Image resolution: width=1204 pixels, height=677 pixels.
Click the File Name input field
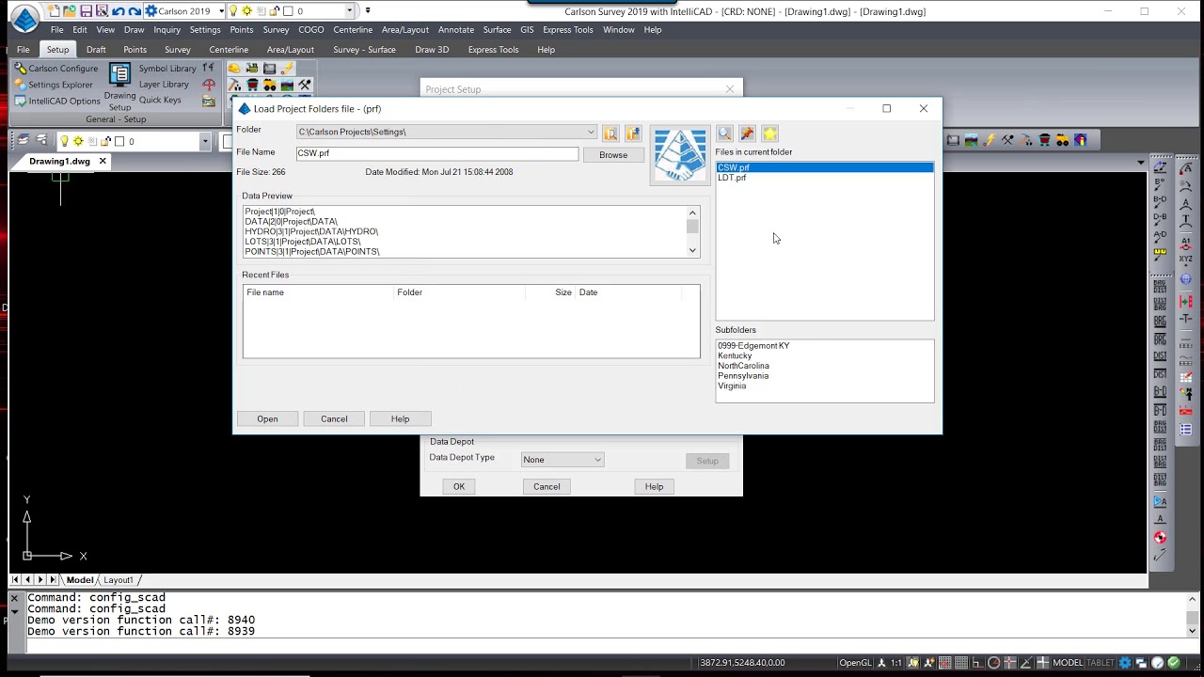tap(437, 153)
